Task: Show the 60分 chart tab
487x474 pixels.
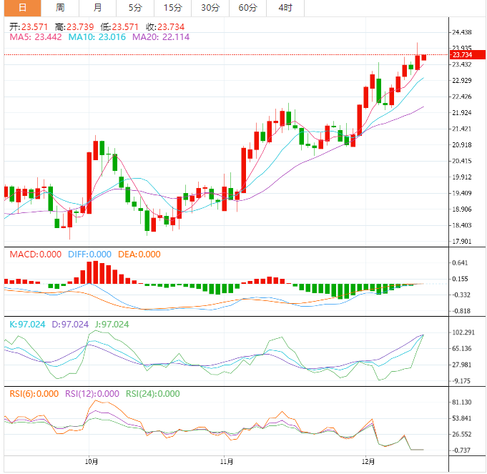Action: pos(247,8)
